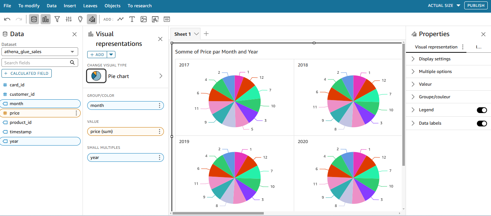Click the Search fields input box
This screenshot has width=491, height=216.
(36, 62)
